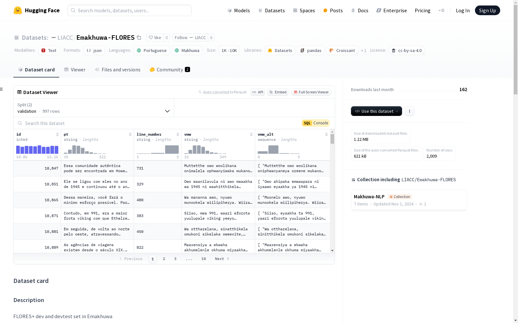Sort the vmw_alt column

326,134
